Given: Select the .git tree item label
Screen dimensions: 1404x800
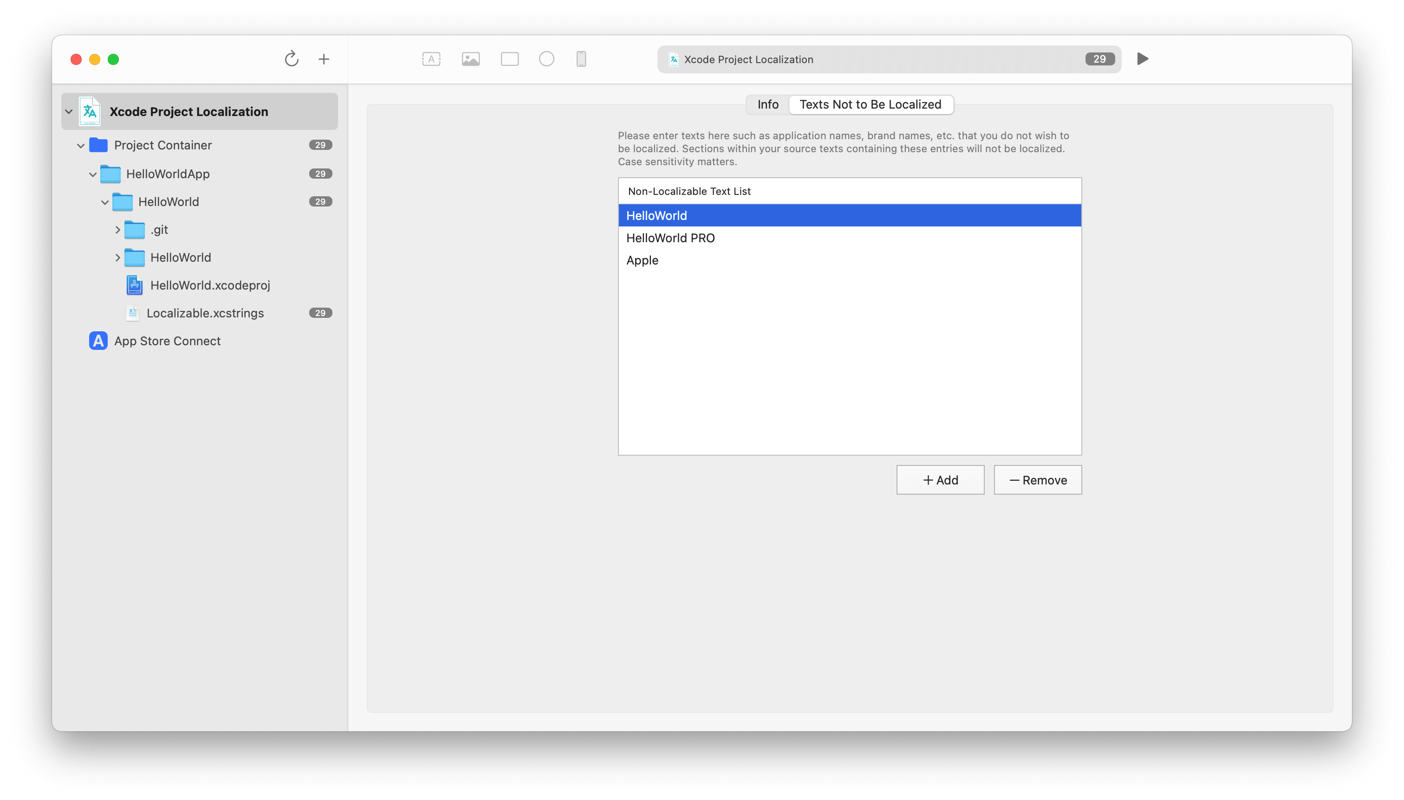Looking at the screenshot, I should point(159,230).
